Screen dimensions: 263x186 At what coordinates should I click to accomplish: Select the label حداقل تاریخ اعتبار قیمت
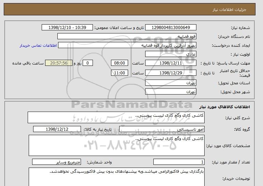point(235,73)
